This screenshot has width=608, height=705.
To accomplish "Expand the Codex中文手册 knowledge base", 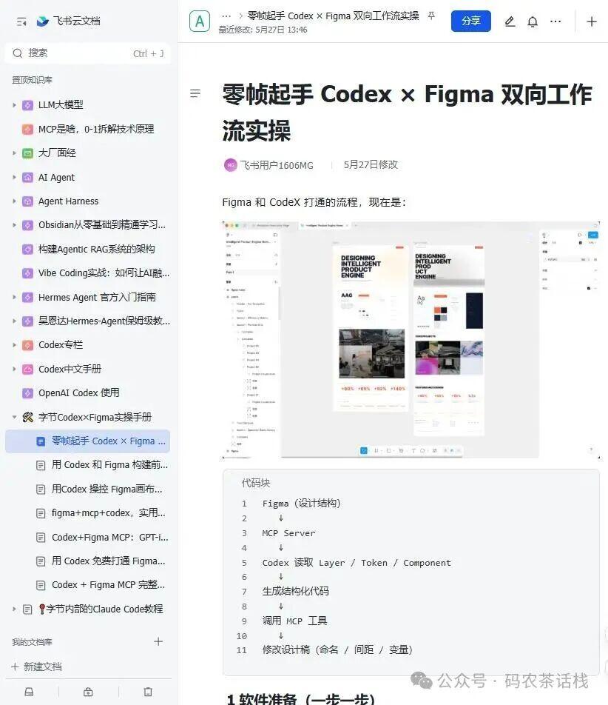I will [x=14, y=369].
